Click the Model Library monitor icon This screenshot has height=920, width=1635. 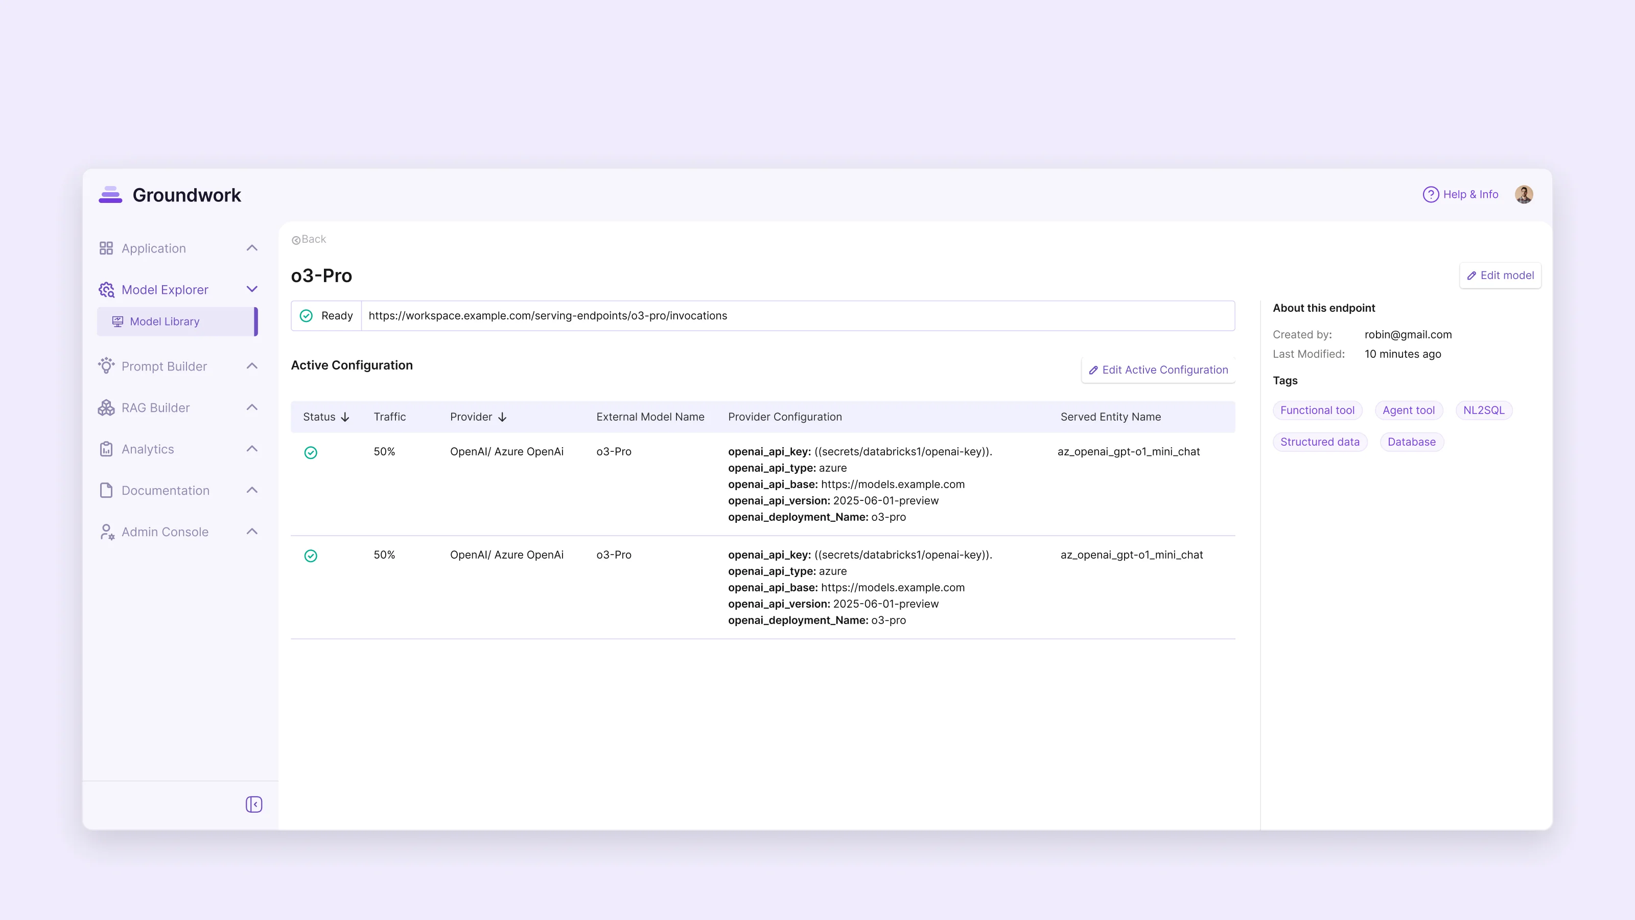(x=118, y=322)
